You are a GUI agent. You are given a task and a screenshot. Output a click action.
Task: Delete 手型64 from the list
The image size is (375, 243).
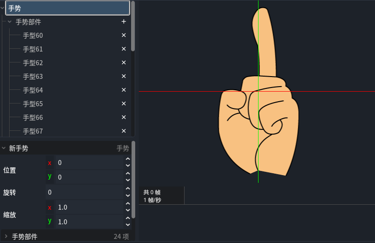123,90
